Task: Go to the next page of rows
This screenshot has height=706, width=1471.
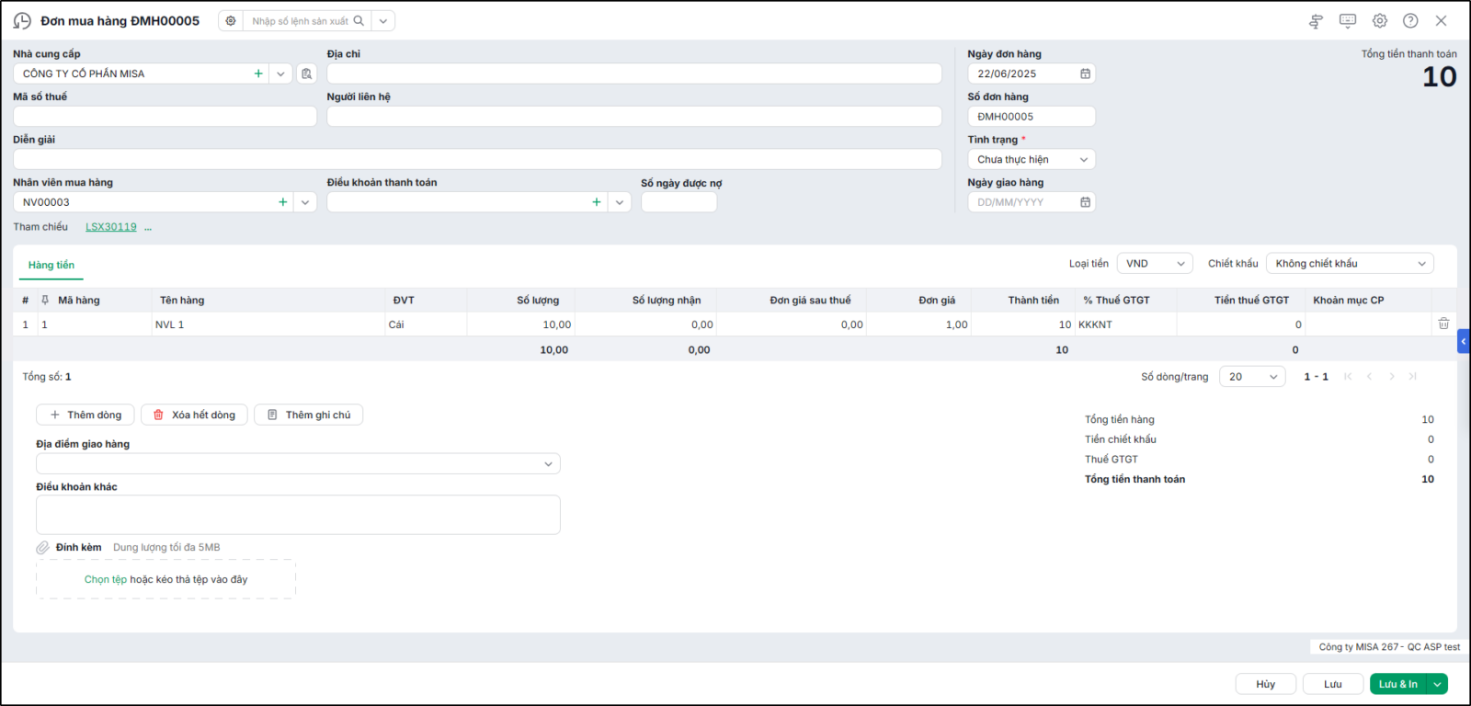Action: [1392, 377]
